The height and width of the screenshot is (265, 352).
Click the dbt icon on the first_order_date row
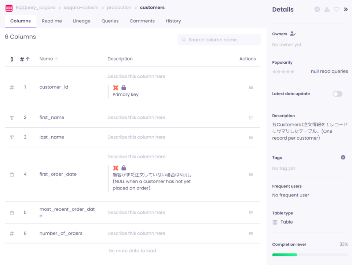click(116, 168)
